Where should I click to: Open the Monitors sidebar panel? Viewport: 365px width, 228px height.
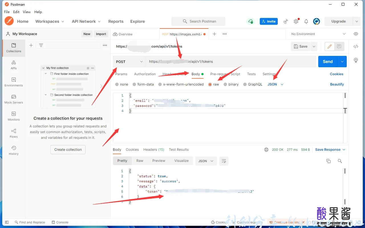(14, 116)
